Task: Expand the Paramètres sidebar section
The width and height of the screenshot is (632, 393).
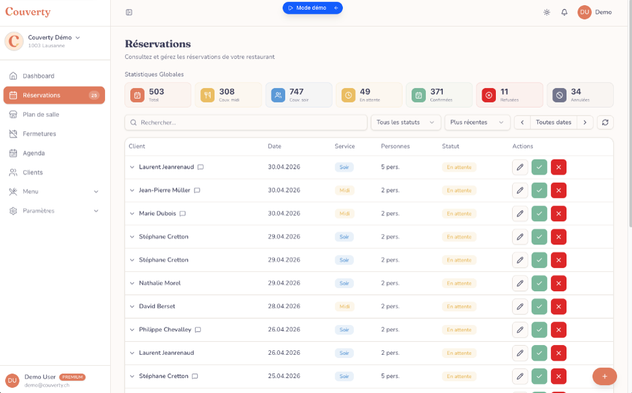Action: point(54,211)
